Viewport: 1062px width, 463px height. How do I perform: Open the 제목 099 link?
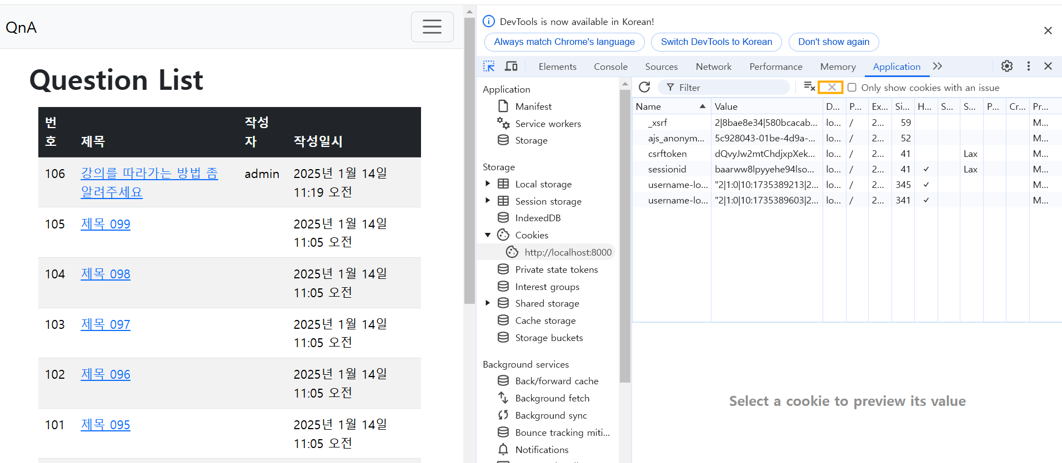click(x=106, y=224)
